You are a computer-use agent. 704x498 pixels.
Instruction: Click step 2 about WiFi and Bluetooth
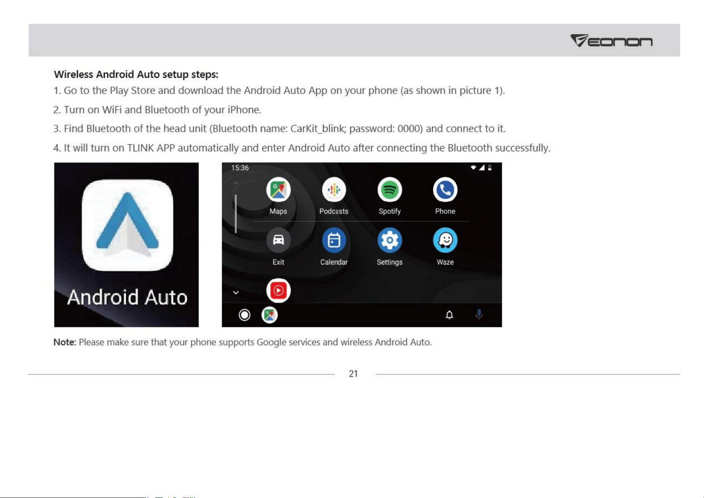[x=158, y=110]
